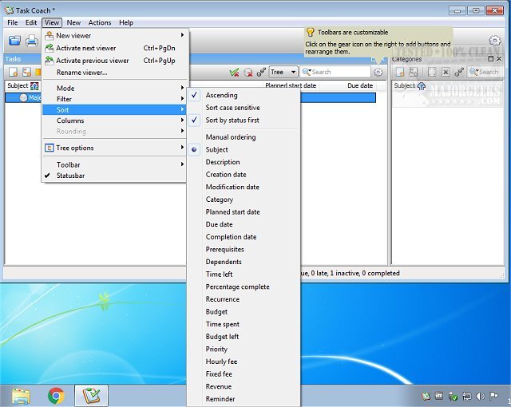The height and width of the screenshot is (407, 511).
Task: Enable Sort case sensitive option
Action: [244, 108]
